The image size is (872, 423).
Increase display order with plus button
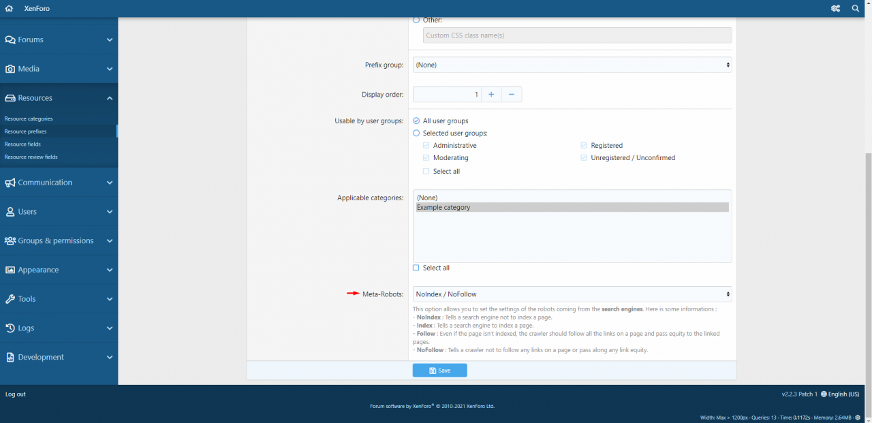point(491,94)
